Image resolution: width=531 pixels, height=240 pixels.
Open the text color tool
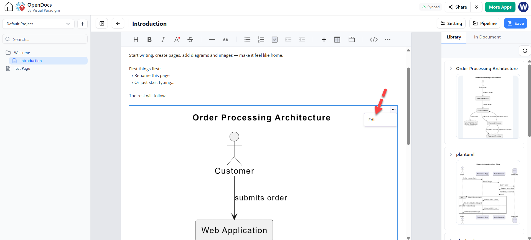point(177,40)
